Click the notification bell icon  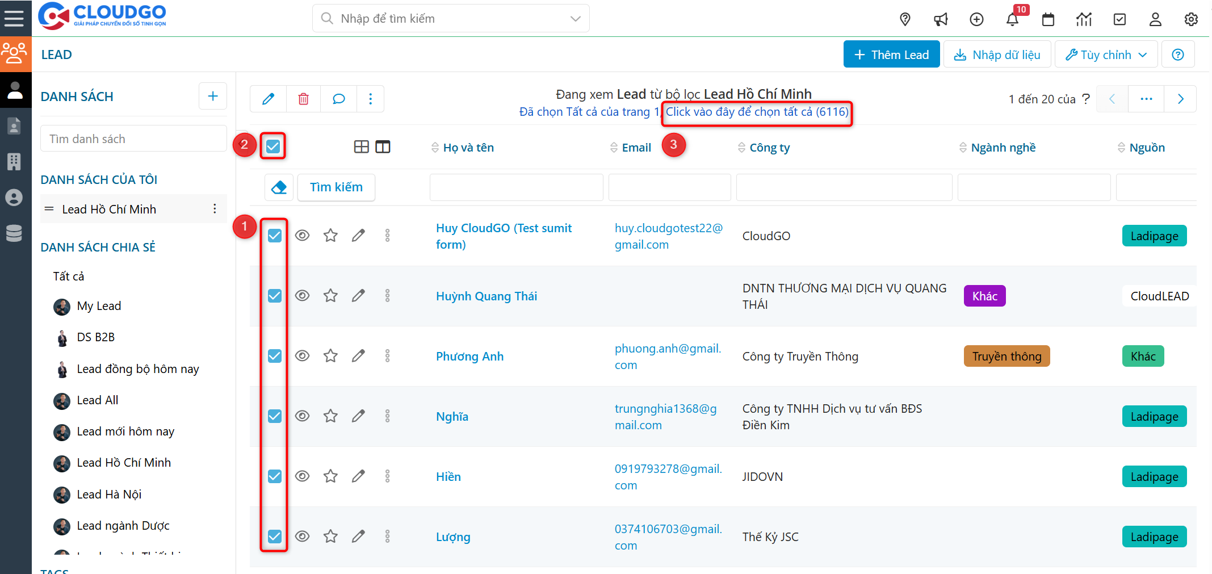(x=1012, y=19)
